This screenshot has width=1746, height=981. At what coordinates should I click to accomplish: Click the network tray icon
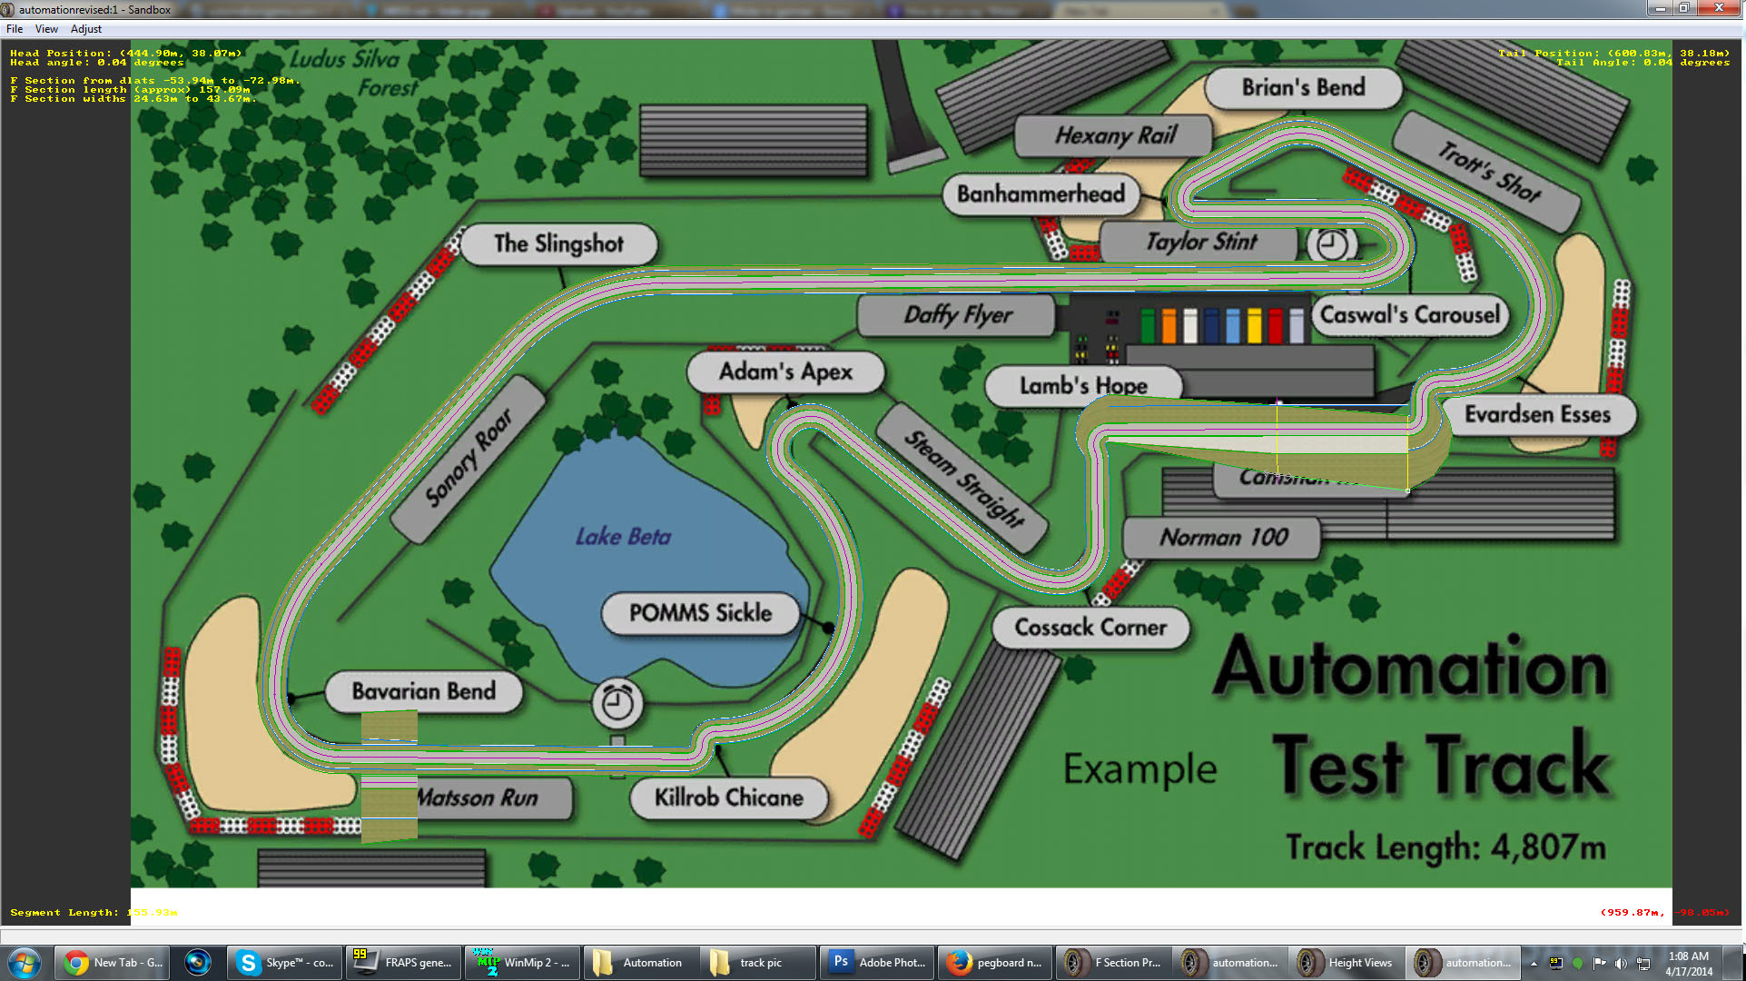(x=1643, y=963)
